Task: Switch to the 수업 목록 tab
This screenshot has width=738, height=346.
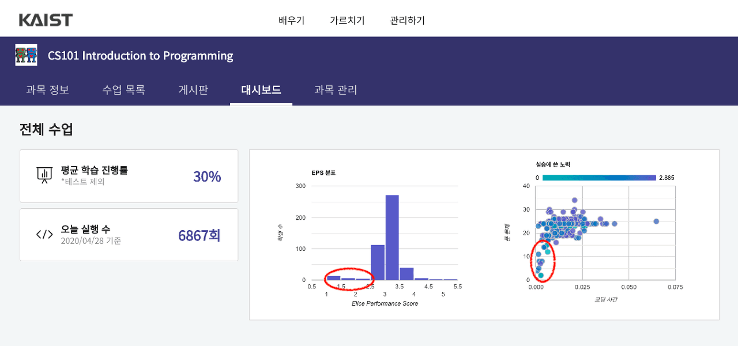Action: point(123,90)
